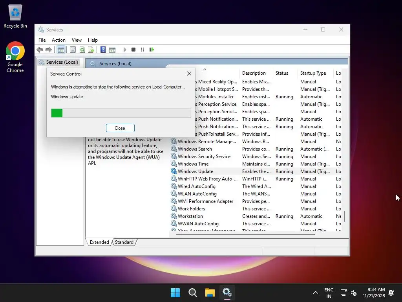The image size is (402, 302).
Task: Switch to the Extended tab
Action: pyautogui.click(x=99, y=242)
